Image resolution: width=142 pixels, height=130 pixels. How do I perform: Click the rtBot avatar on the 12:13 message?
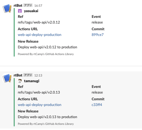(7, 78)
